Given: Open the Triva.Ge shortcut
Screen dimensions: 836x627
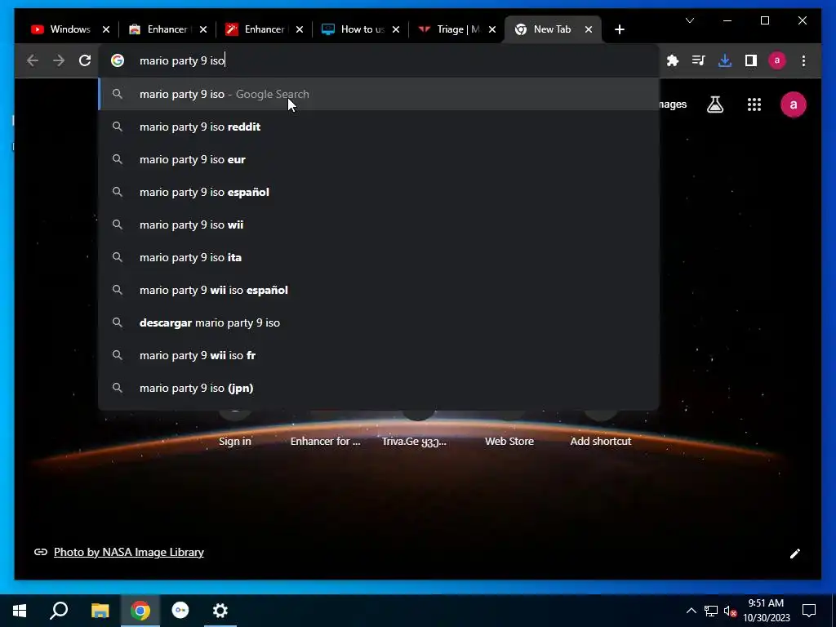Looking at the screenshot, I should click(414, 441).
